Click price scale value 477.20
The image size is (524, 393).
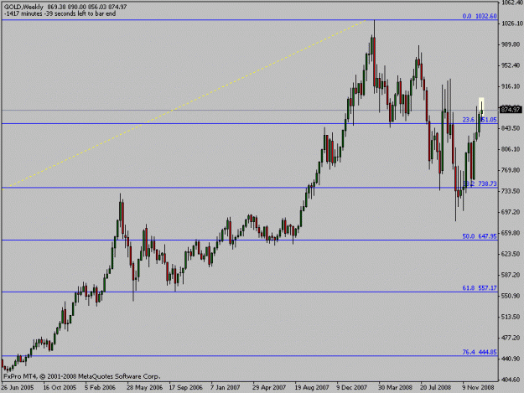(512, 338)
